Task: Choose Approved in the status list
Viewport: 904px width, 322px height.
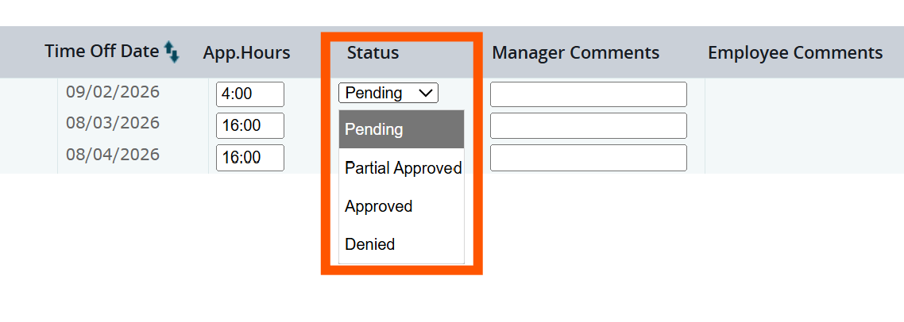Action: click(401, 206)
